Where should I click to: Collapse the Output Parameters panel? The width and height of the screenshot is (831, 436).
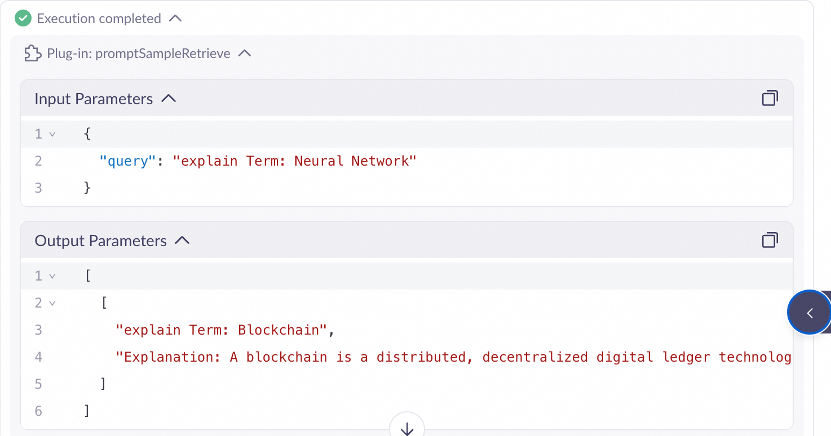click(x=182, y=241)
